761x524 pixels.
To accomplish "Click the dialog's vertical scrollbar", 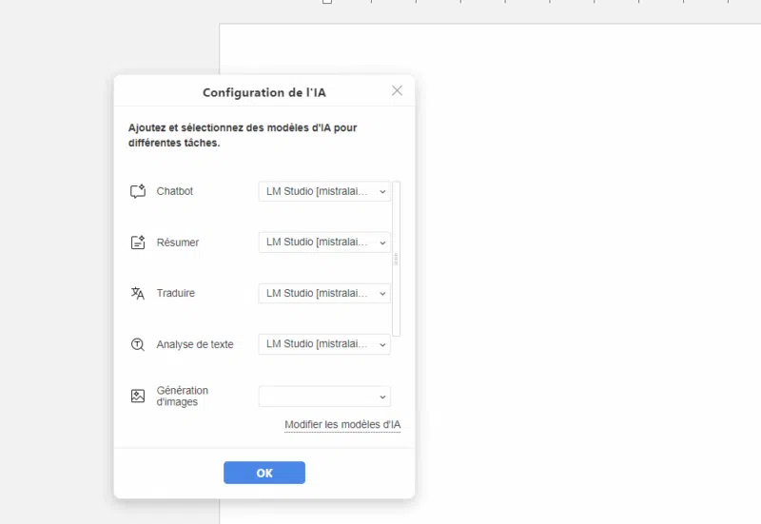I will coord(397,258).
